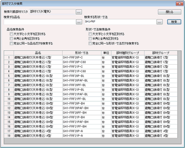The width and height of the screenshot is (185, 148).
Task: Click the 部材グループ column header
Action: click(x=161, y=53)
